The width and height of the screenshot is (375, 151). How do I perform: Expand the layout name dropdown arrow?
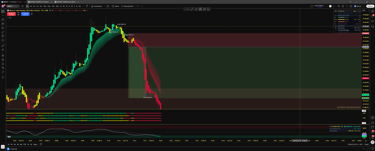point(327,6)
